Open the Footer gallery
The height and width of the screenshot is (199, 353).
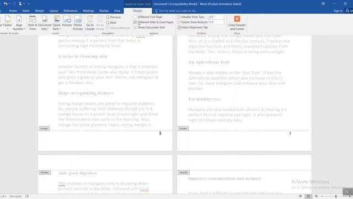[7, 23]
